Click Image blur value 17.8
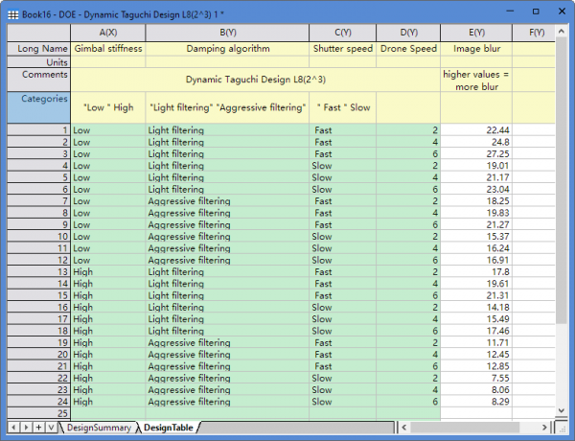Viewport: 575px width, 441px height. click(476, 272)
